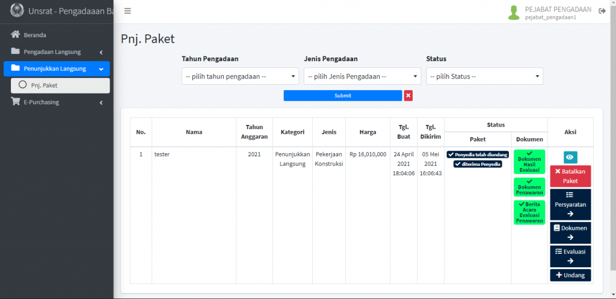Open Tahun Pengadaan dropdown
Image resolution: width=616 pixels, height=299 pixels.
pyautogui.click(x=240, y=76)
